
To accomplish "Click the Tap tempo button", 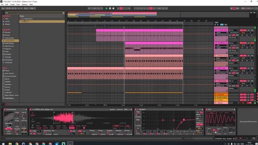I will (x=3, y=8).
